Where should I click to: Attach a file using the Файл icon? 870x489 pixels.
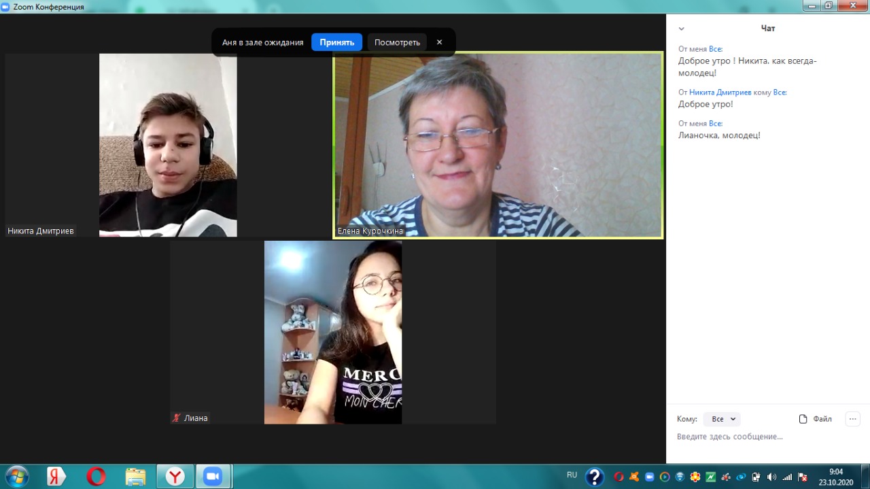click(815, 419)
